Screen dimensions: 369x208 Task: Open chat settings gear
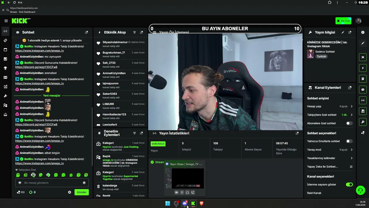pos(69,192)
